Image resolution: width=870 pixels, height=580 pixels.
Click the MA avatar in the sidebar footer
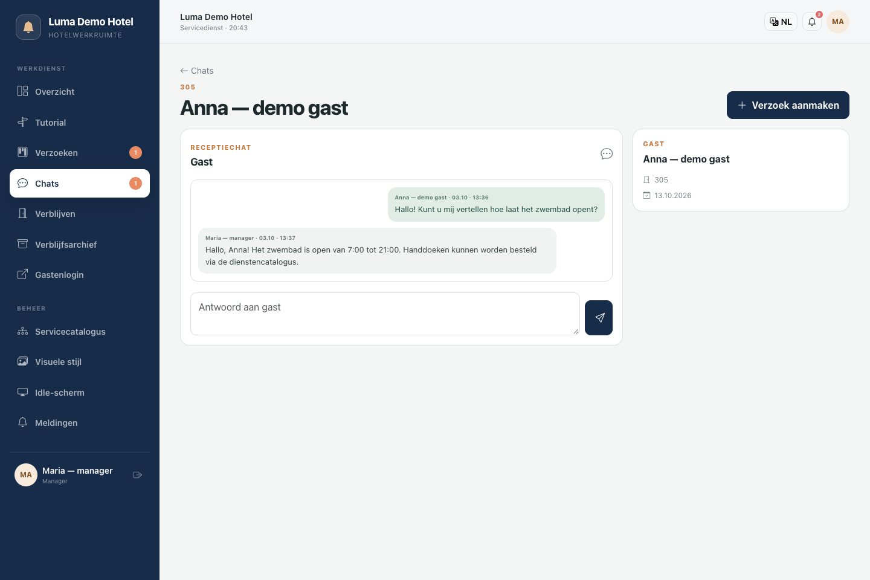(x=26, y=475)
